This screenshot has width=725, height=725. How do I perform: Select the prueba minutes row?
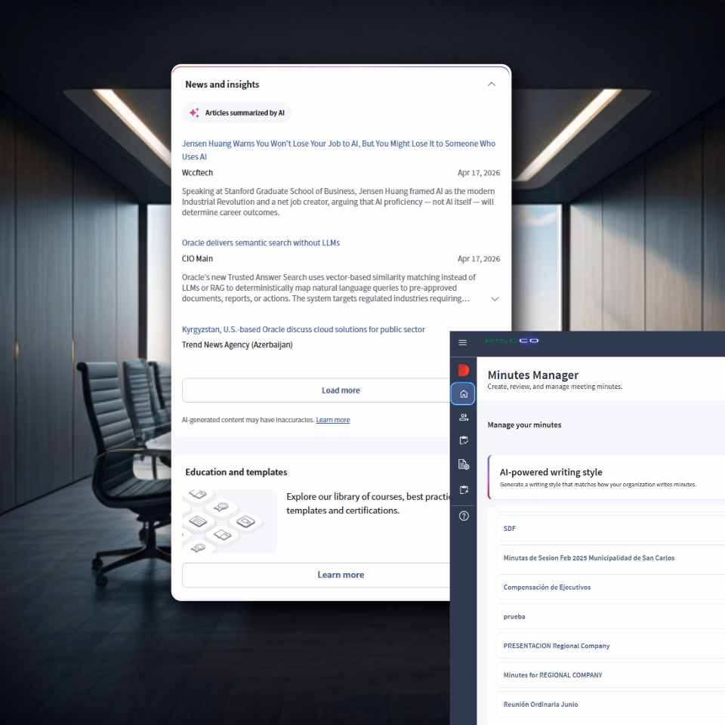611,617
